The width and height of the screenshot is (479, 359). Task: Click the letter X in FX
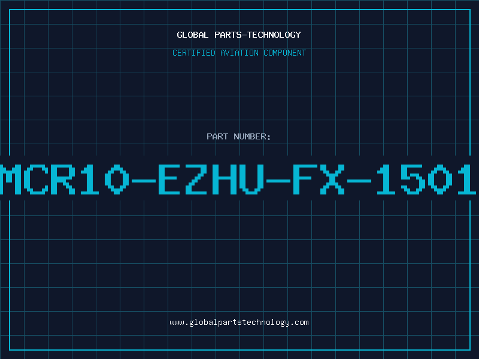(x=332, y=180)
